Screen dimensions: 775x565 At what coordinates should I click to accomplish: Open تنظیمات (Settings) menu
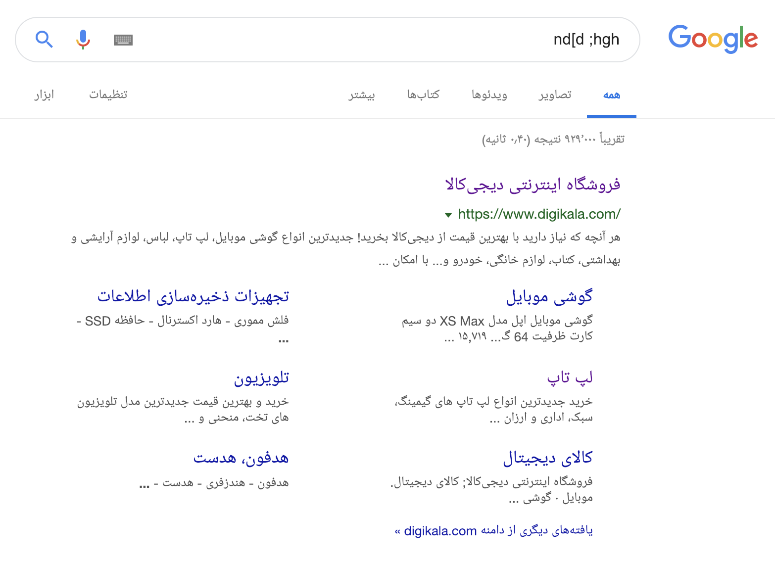pos(108,94)
